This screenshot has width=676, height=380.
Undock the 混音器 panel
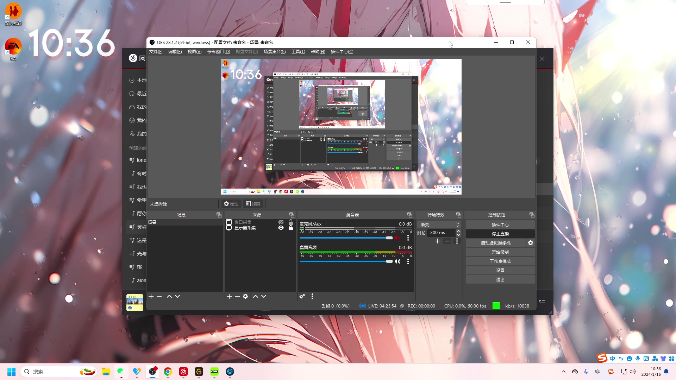point(410,215)
